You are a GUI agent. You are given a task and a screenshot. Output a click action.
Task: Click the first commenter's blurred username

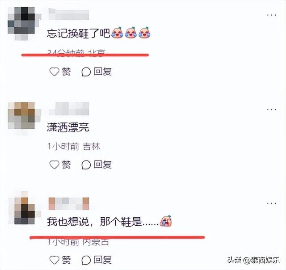click(68, 14)
